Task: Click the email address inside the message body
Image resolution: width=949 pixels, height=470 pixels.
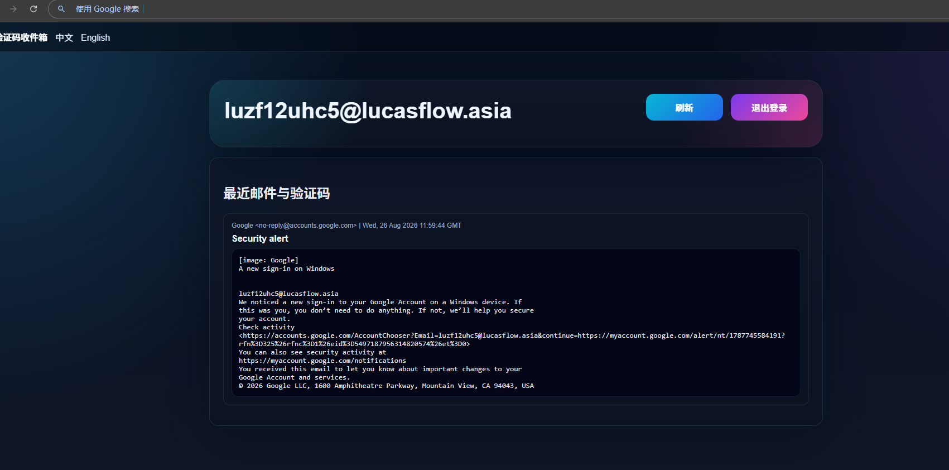Action: point(288,294)
